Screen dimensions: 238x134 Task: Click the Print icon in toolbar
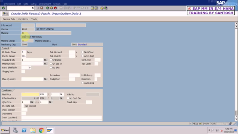pos(61,8)
